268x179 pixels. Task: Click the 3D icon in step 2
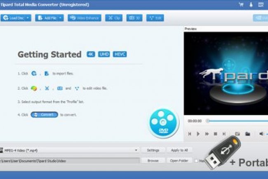60,88
